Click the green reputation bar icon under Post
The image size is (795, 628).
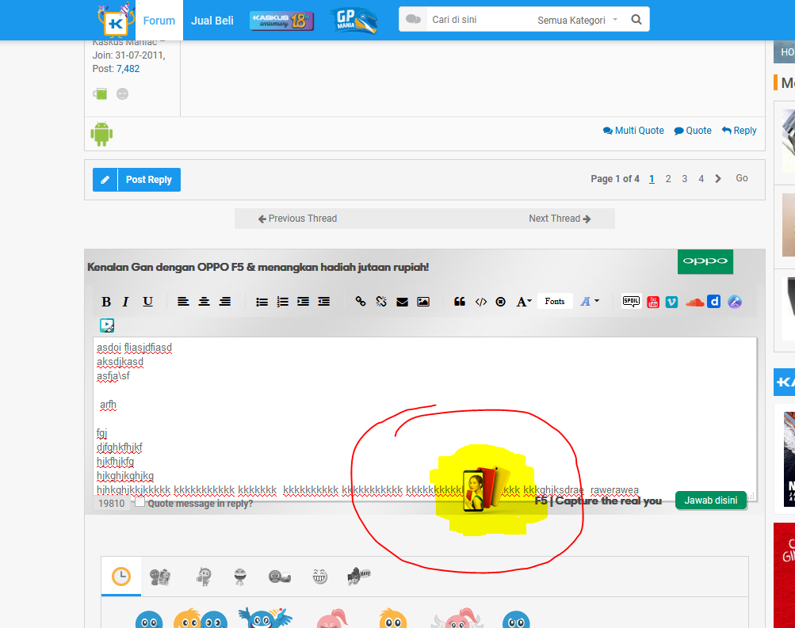tap(100, 93)
